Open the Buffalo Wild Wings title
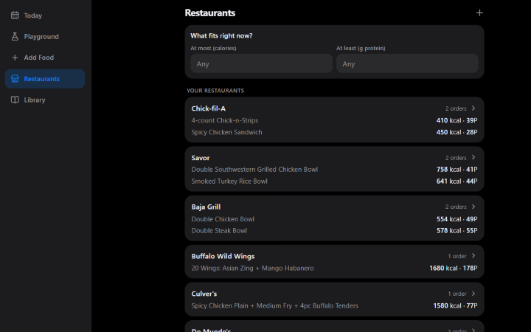The width and height of the screenshot is (531, 332). pos(223,256)
